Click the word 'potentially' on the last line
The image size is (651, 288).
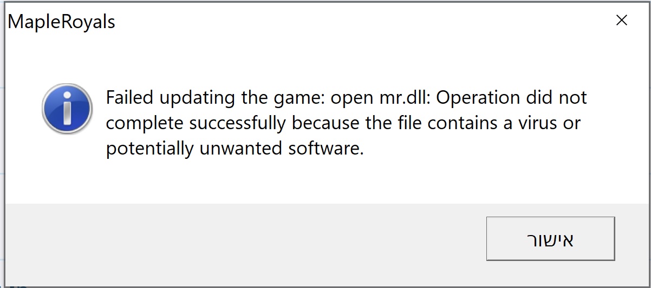point(150,148)
